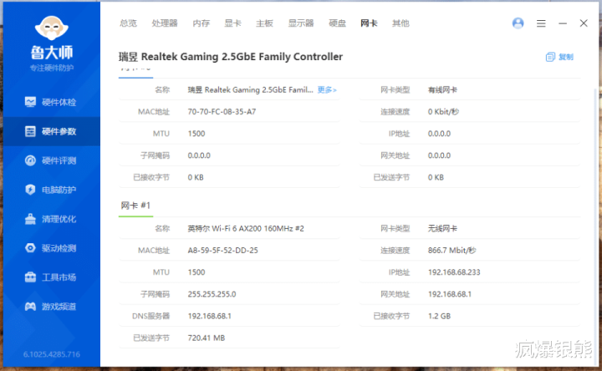602x371 pixels.
Task: Select the 网卡 tab
Action: pyautogui.click(x=369, y=23)
